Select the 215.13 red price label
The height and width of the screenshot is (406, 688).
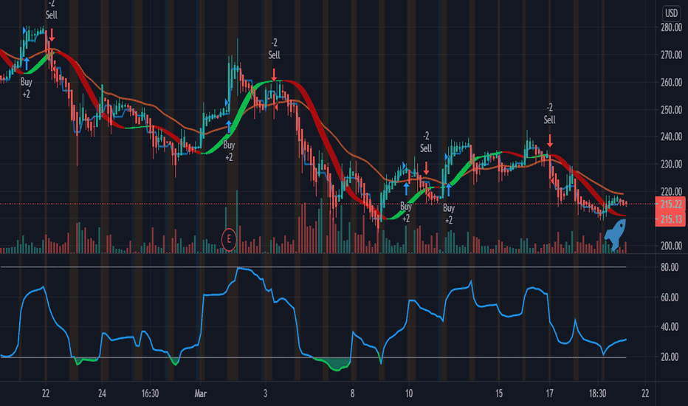(x=670, y=219)
